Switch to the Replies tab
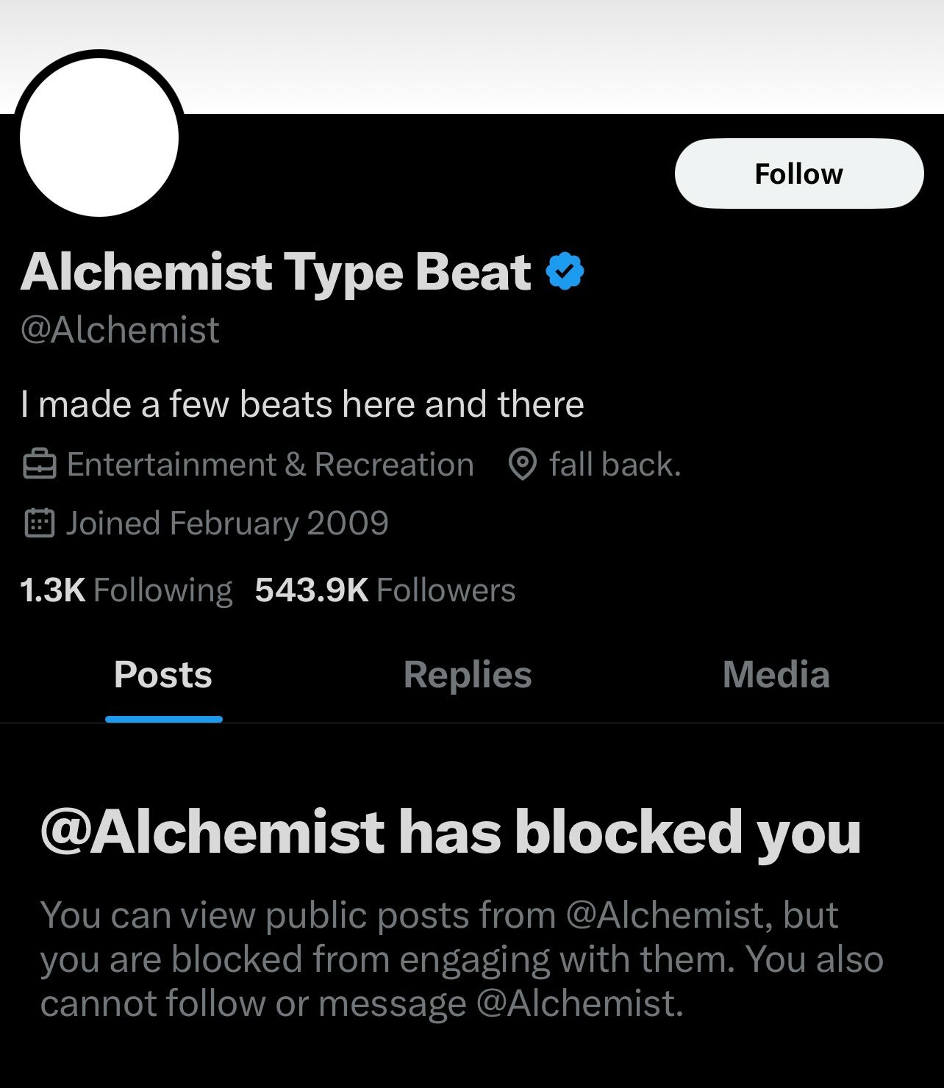Image resolution: width=944 pixels, height=1088 pixels. (x=468, y=675)
